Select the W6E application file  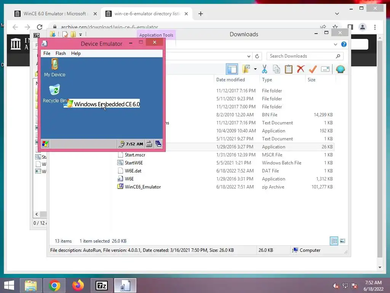coord(129,179)
